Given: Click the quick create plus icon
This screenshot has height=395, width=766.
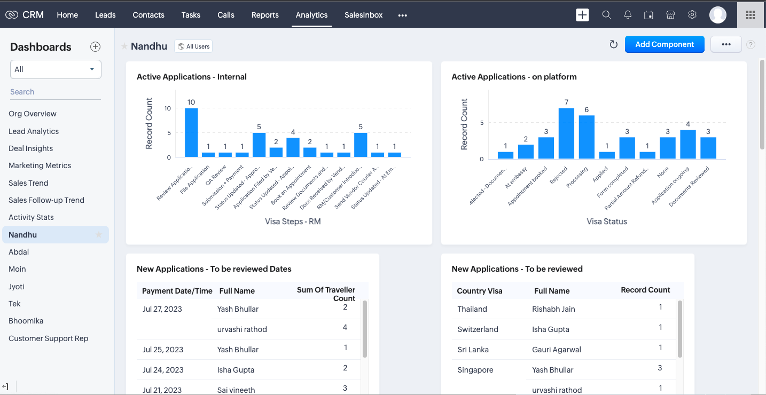Looking at the screenshot, I should 582,15.
